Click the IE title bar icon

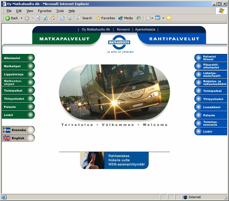coord(4,4)
